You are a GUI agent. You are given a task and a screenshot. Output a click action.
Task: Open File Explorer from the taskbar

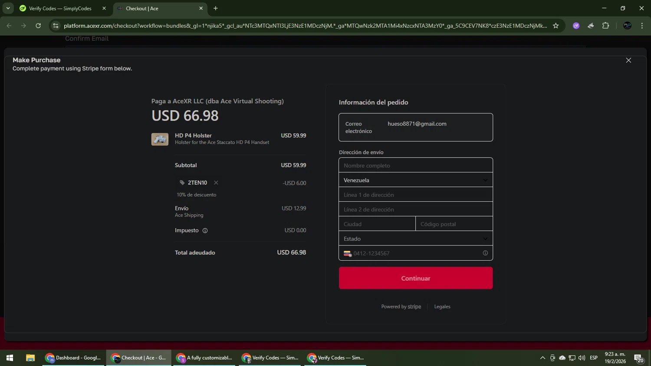[x=30, y=358]
